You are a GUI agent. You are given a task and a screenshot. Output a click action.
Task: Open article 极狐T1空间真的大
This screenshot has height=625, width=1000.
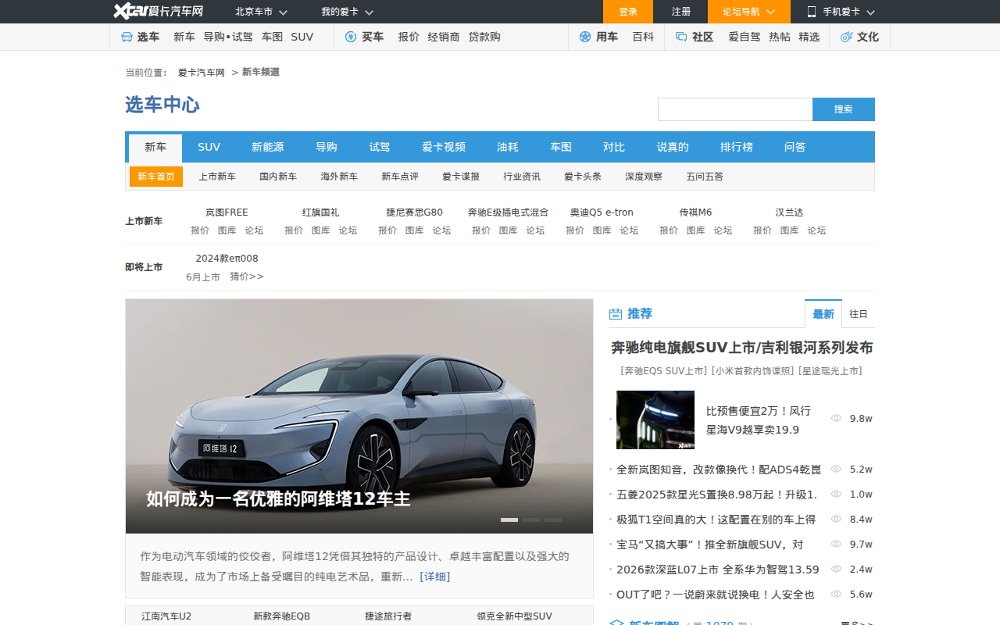[x=716, y=520]
